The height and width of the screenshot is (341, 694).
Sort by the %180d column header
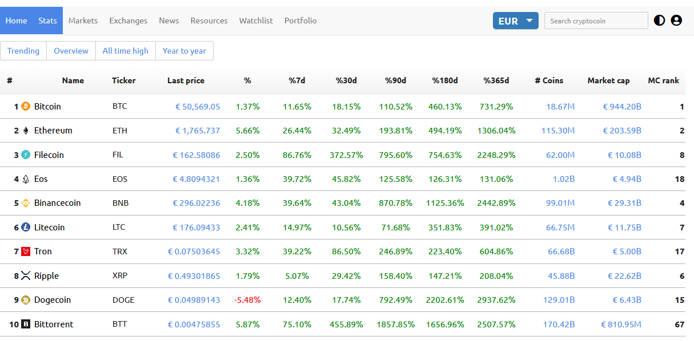445,80
